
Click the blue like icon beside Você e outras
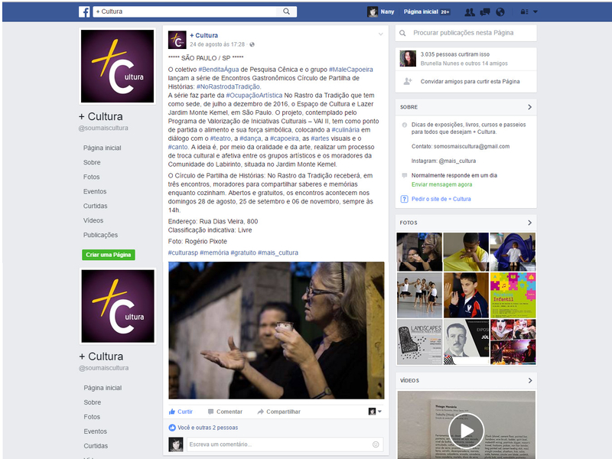172,428
